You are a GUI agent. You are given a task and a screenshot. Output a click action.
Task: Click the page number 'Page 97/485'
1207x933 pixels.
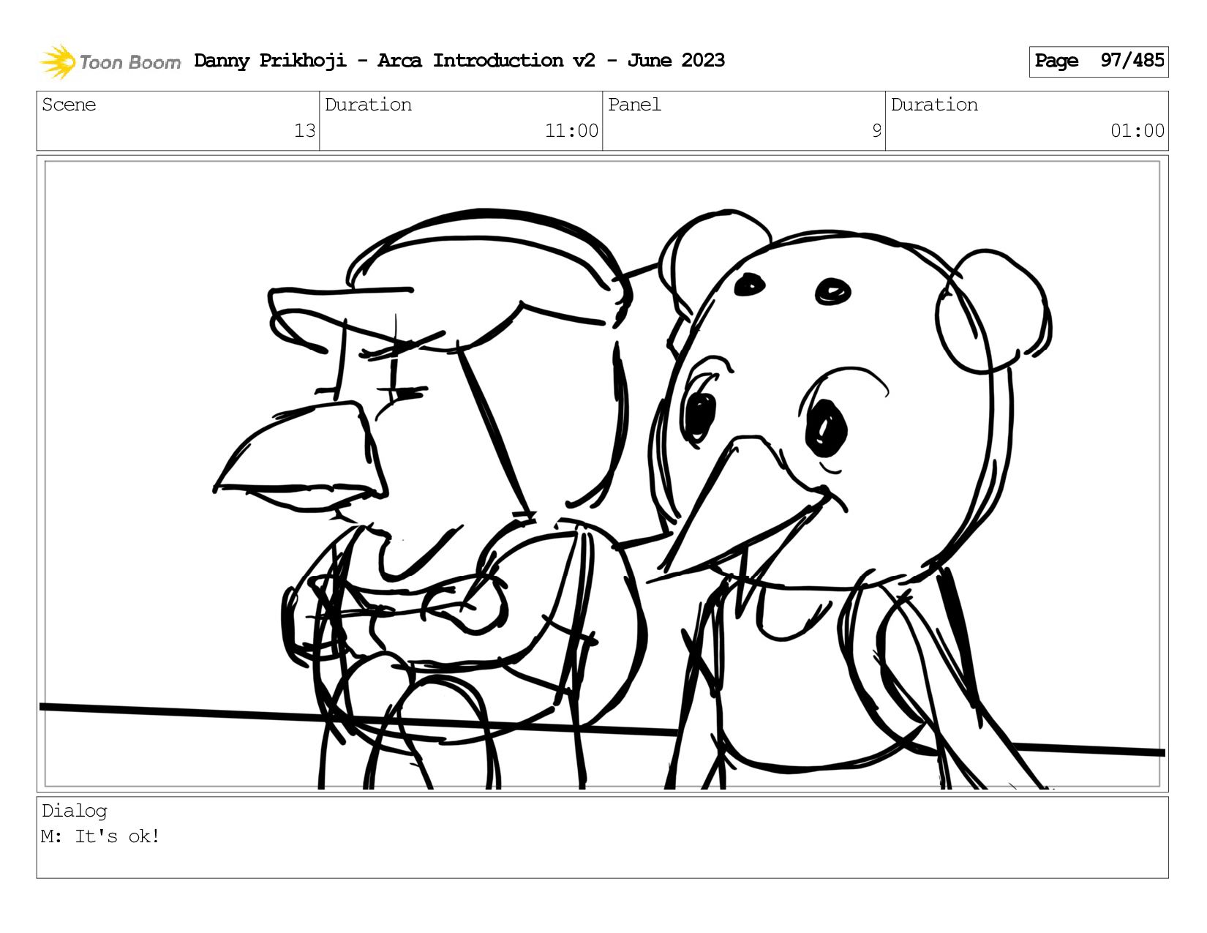click(x=1099, y=61)
